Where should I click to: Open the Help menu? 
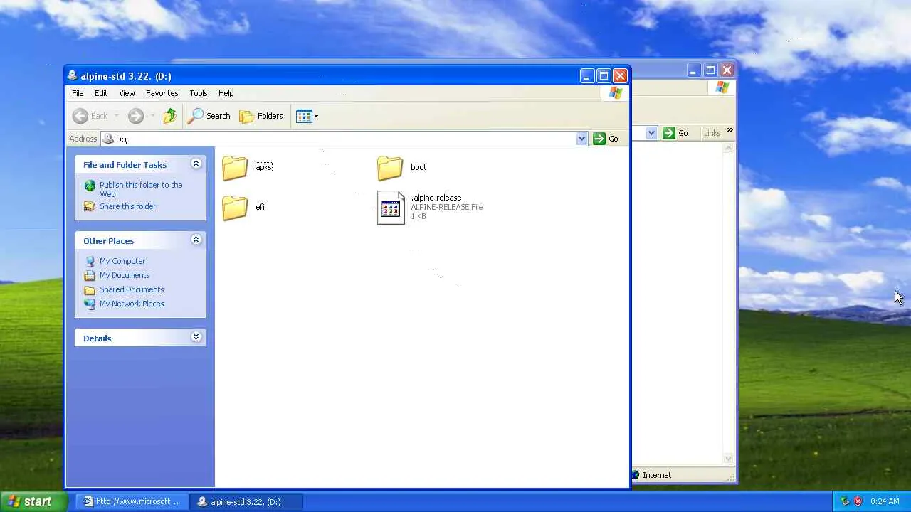tap(226, 93)
